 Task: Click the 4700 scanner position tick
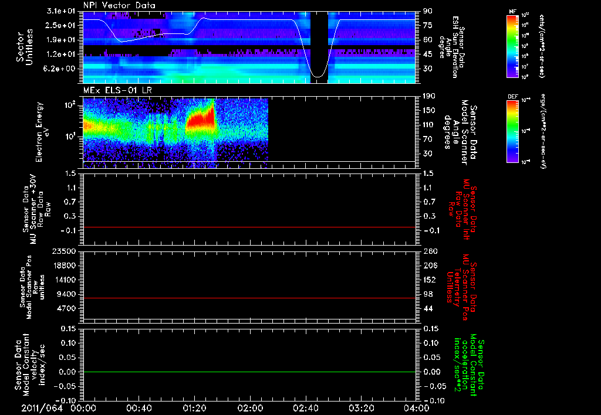pyautogui.click(x=66, y=308)
